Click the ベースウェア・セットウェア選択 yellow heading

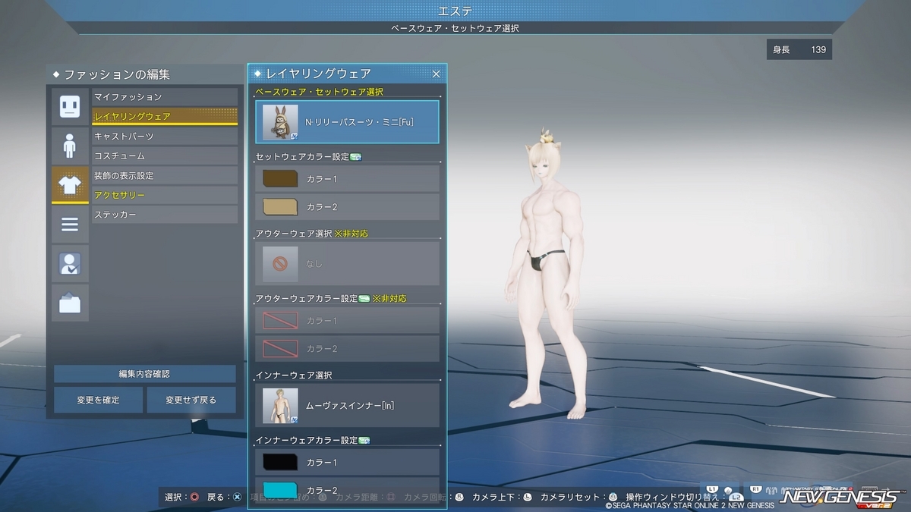click(x=319, y=92)
